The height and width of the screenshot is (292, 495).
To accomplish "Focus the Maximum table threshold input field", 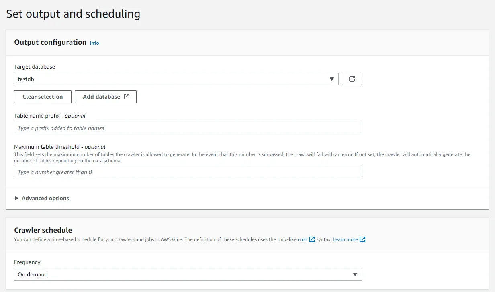I will (x=188, y=172).
